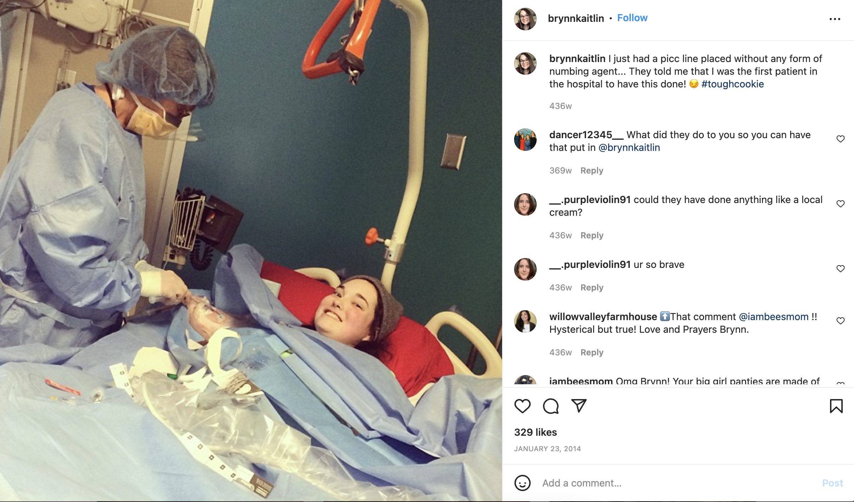The image size is (854, 502).
Task: Click brynnkaitlin header profile picture
Action: coord(525,19)
